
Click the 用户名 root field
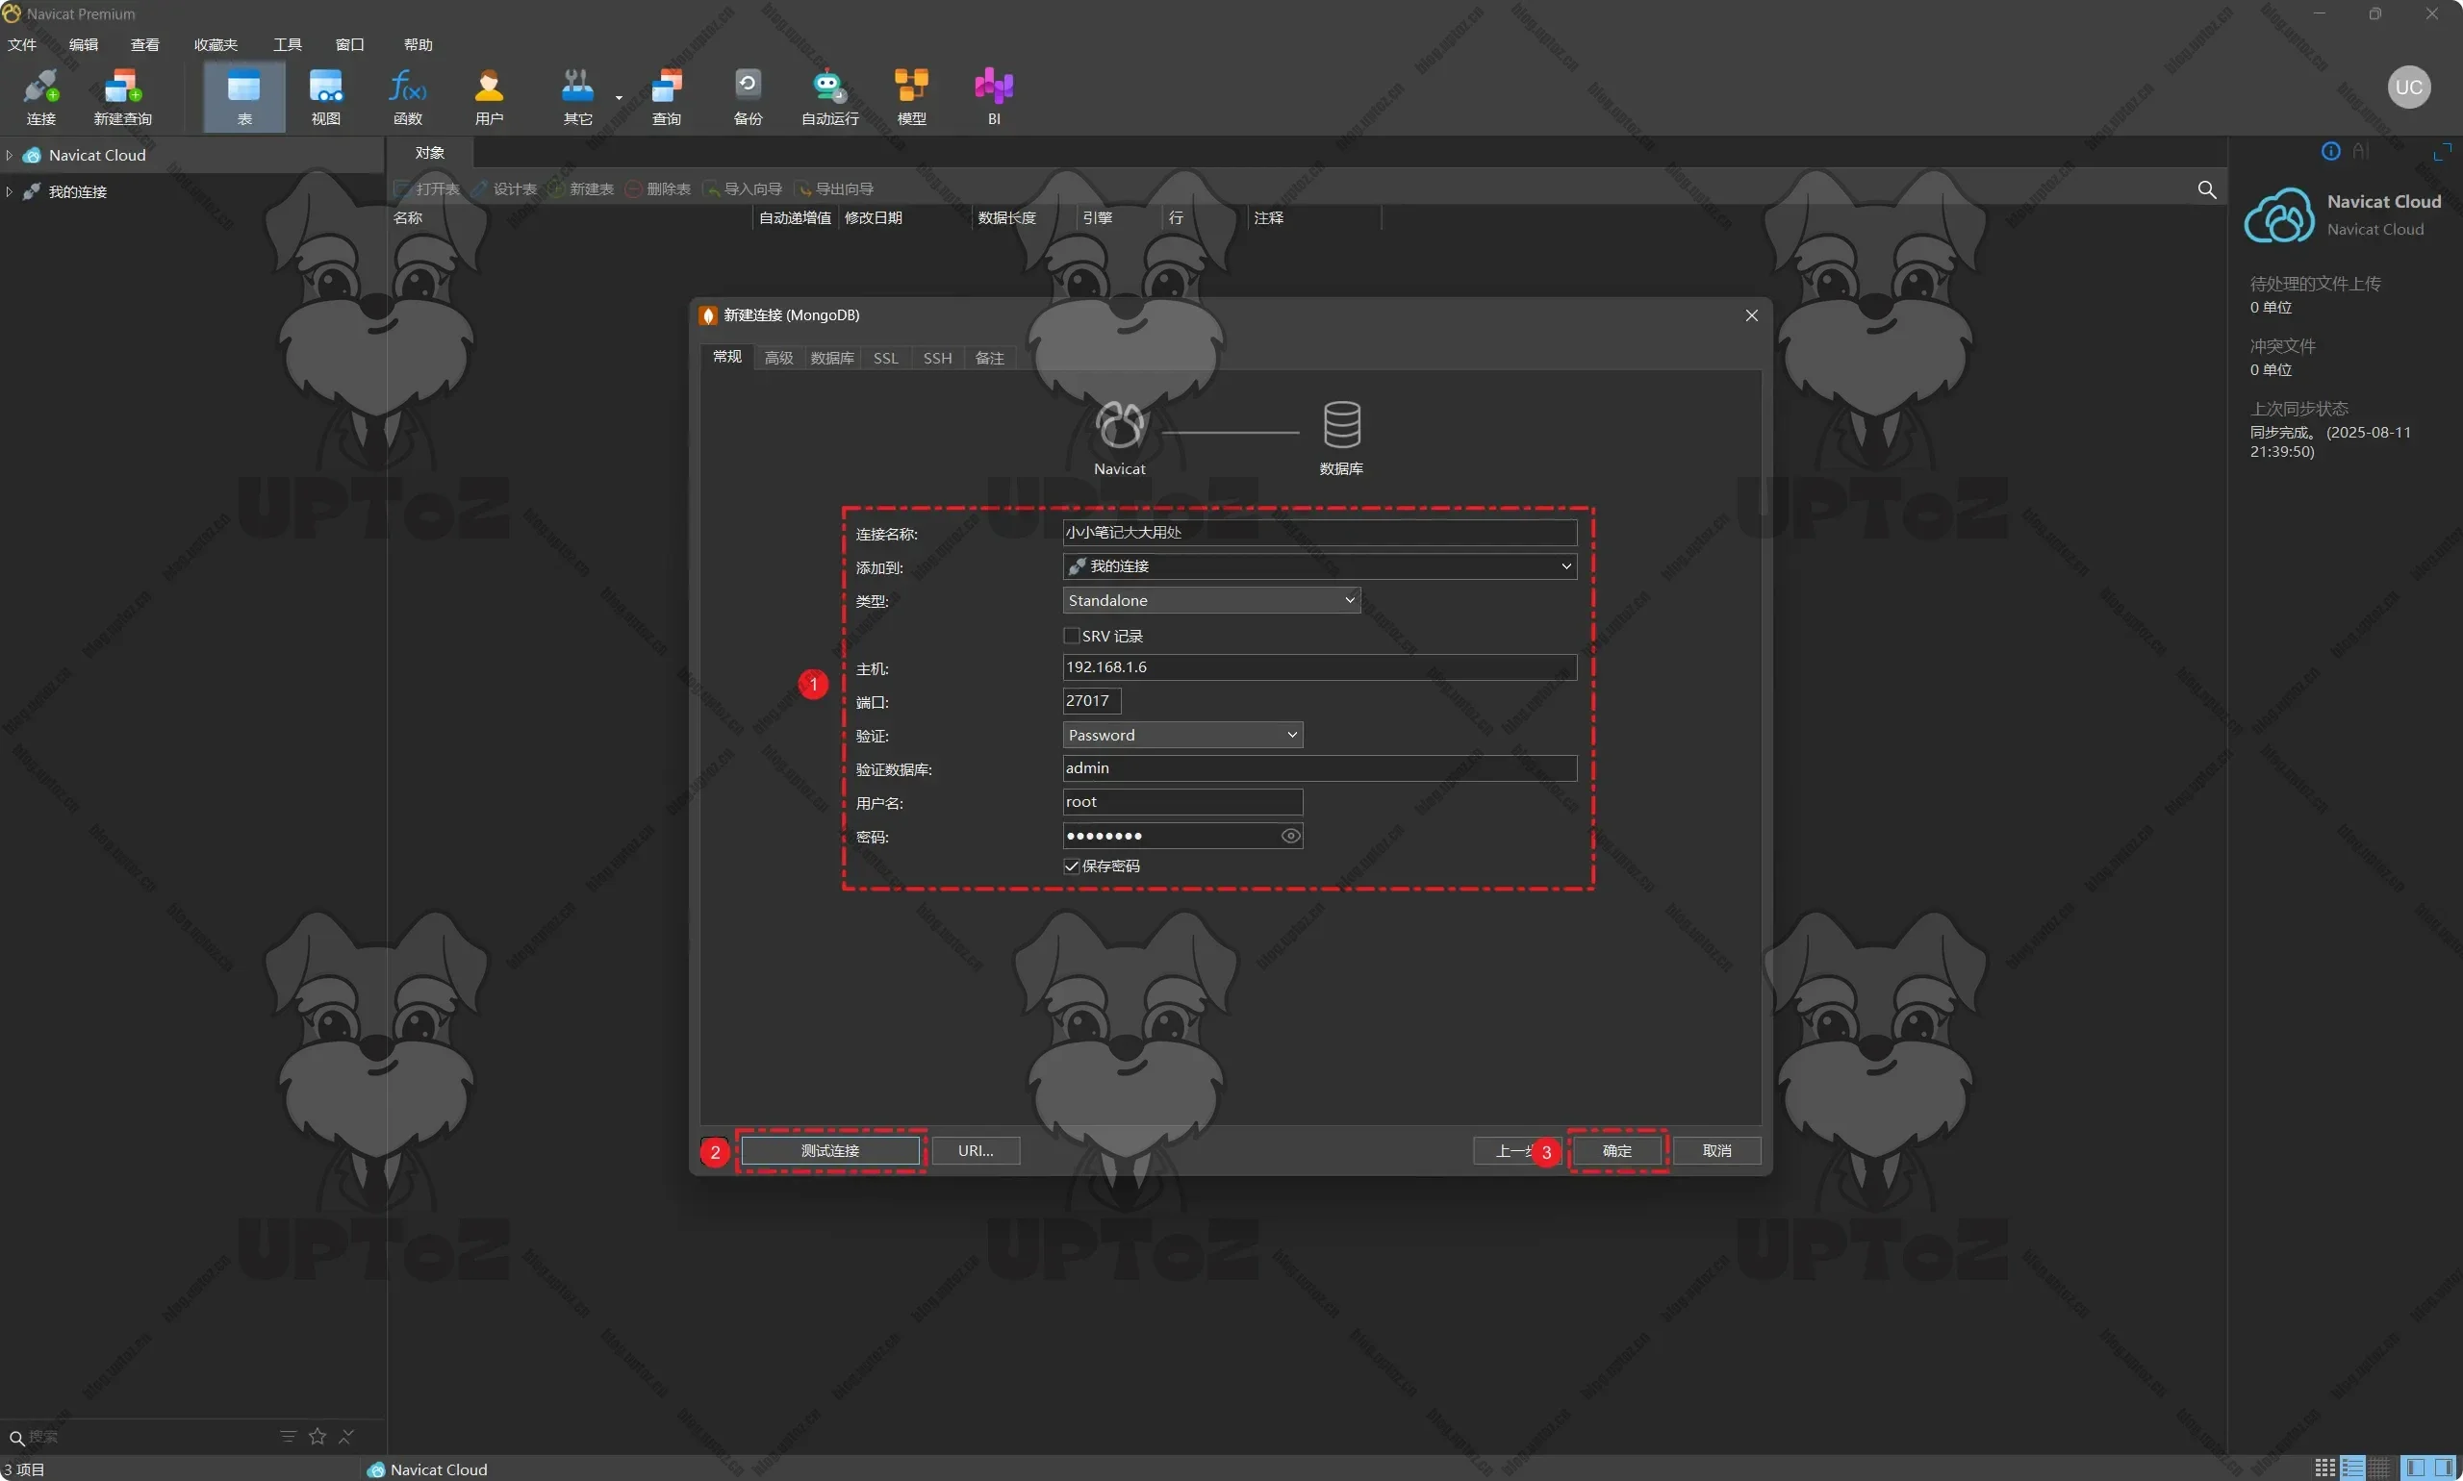(1182, 801)
